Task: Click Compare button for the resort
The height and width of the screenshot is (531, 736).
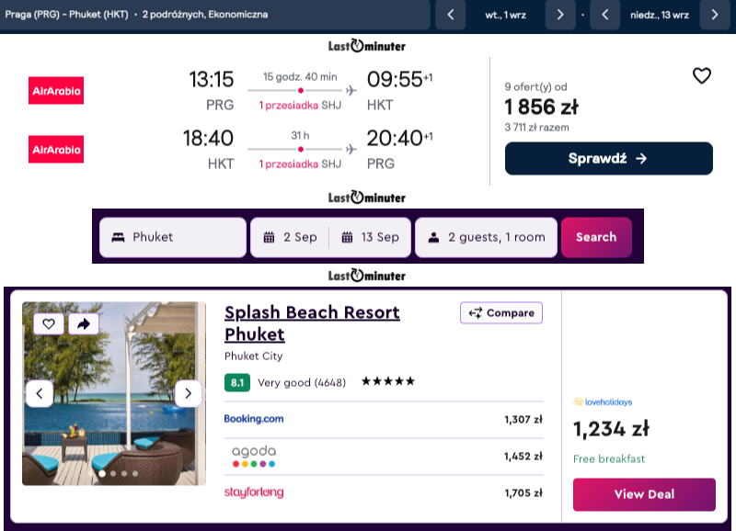Action: coord(501,312)
